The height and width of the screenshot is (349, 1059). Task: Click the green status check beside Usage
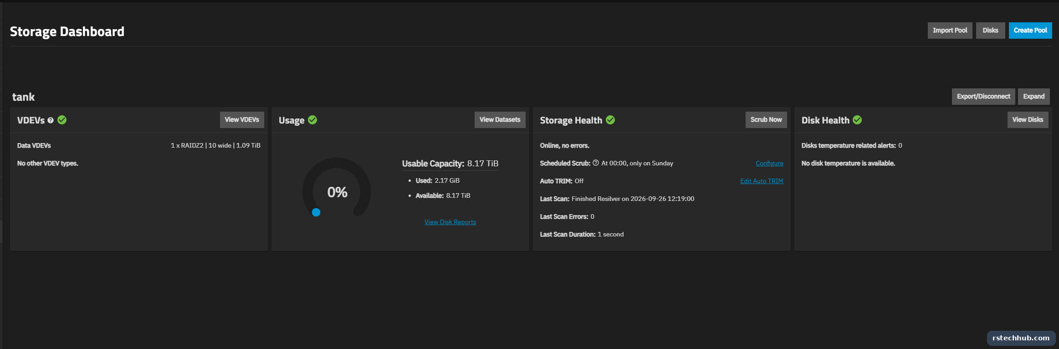312,120
